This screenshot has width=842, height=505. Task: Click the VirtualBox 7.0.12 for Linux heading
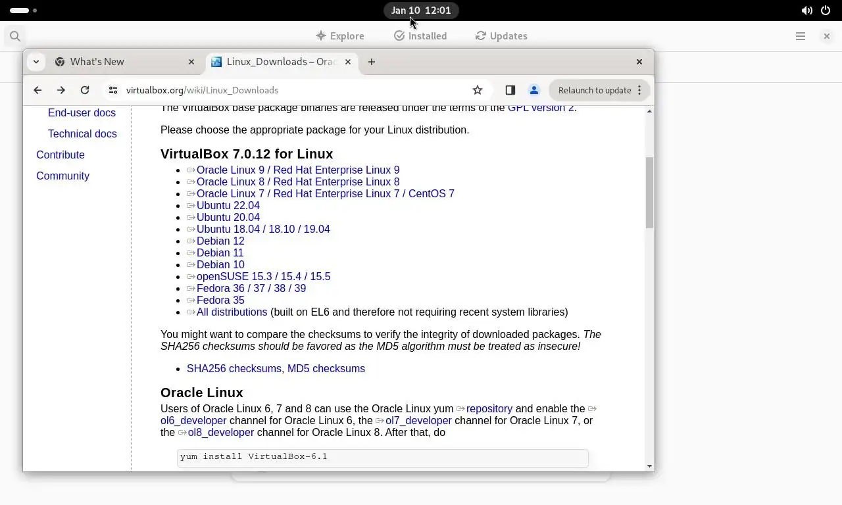(x=247, y=154)
